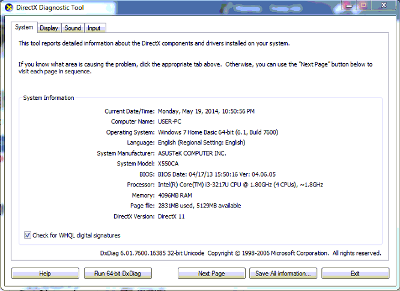
Task: Click Save All Information button
Action: pyautogui.click(x=283, y=274)
